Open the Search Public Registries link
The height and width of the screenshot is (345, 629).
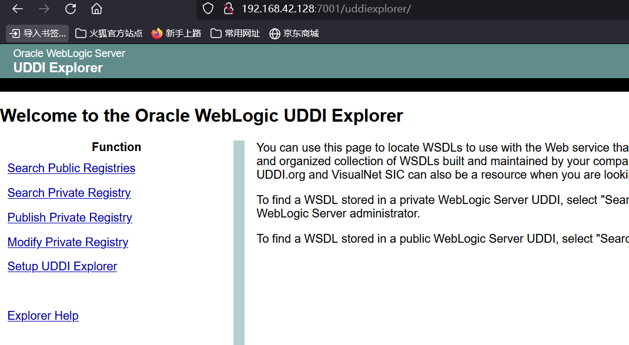coord(71,168)
